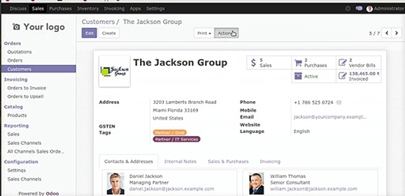405x196 pixels.
Task: Open the 2 Purchases stat button
Action: coord(314,63)
